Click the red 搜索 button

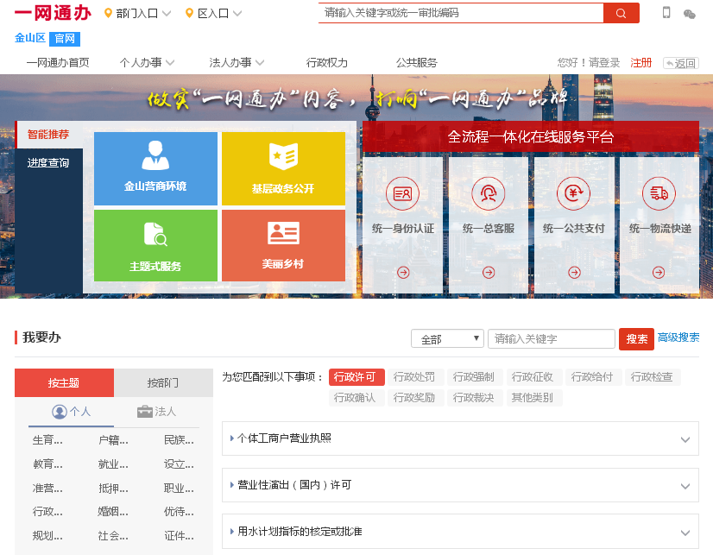pyautogui.click(x=636, y=339)
